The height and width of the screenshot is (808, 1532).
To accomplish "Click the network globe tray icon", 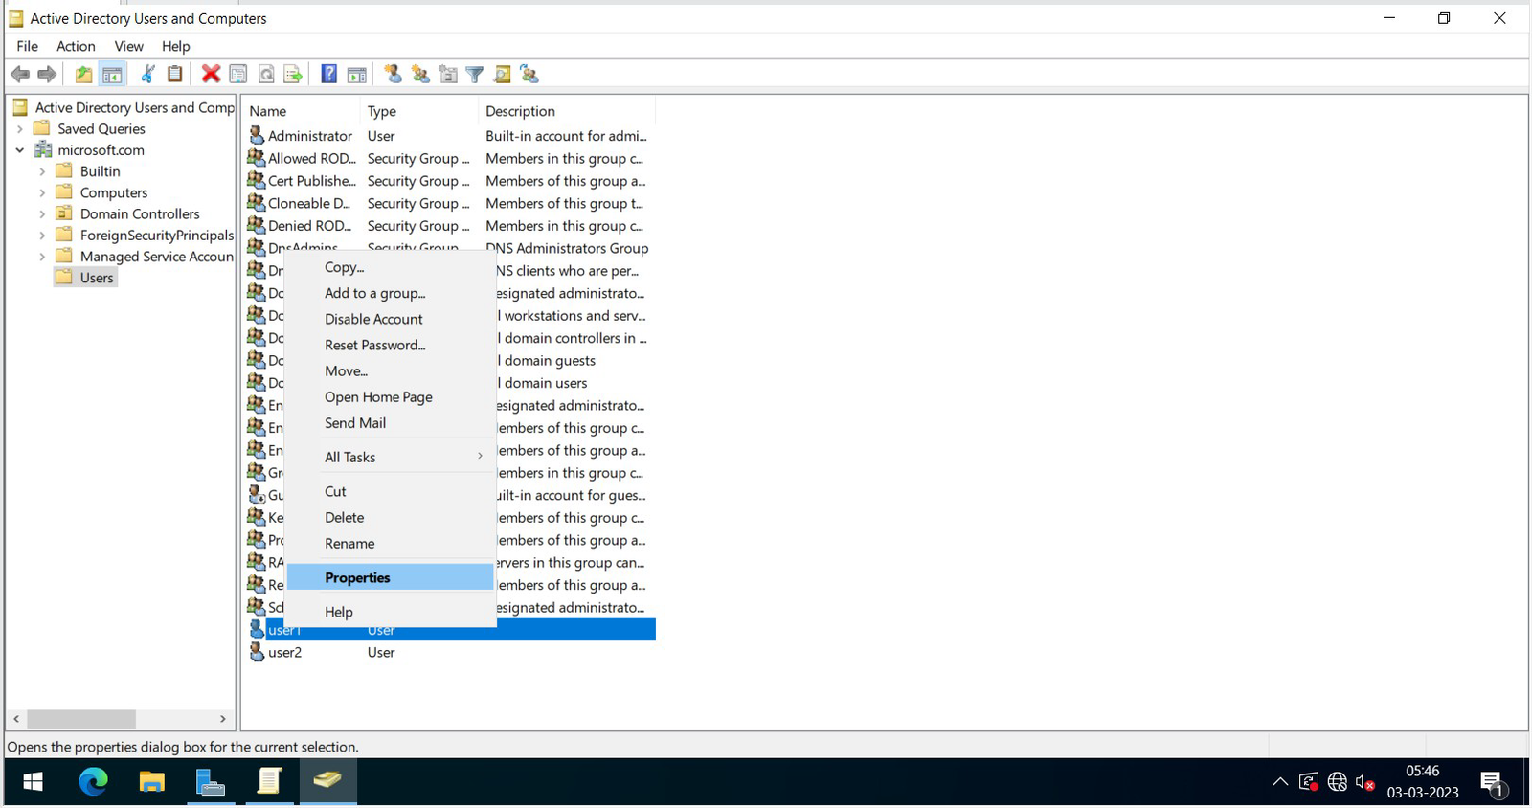I will pos(1338,782).
